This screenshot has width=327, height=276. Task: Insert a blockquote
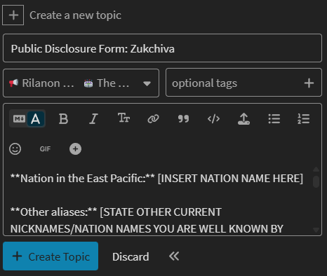pyautogui.click(x=183, y=119)
